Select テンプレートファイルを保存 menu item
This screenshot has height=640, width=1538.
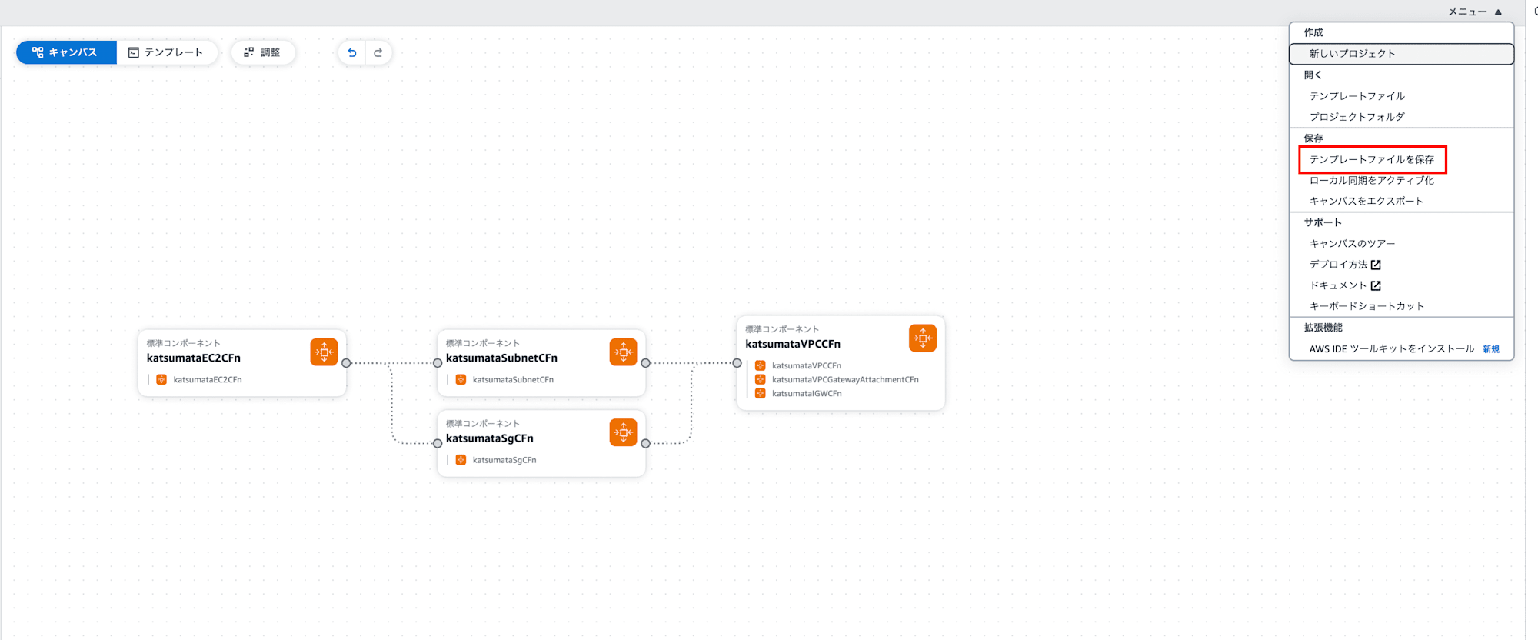(1372, 159)
